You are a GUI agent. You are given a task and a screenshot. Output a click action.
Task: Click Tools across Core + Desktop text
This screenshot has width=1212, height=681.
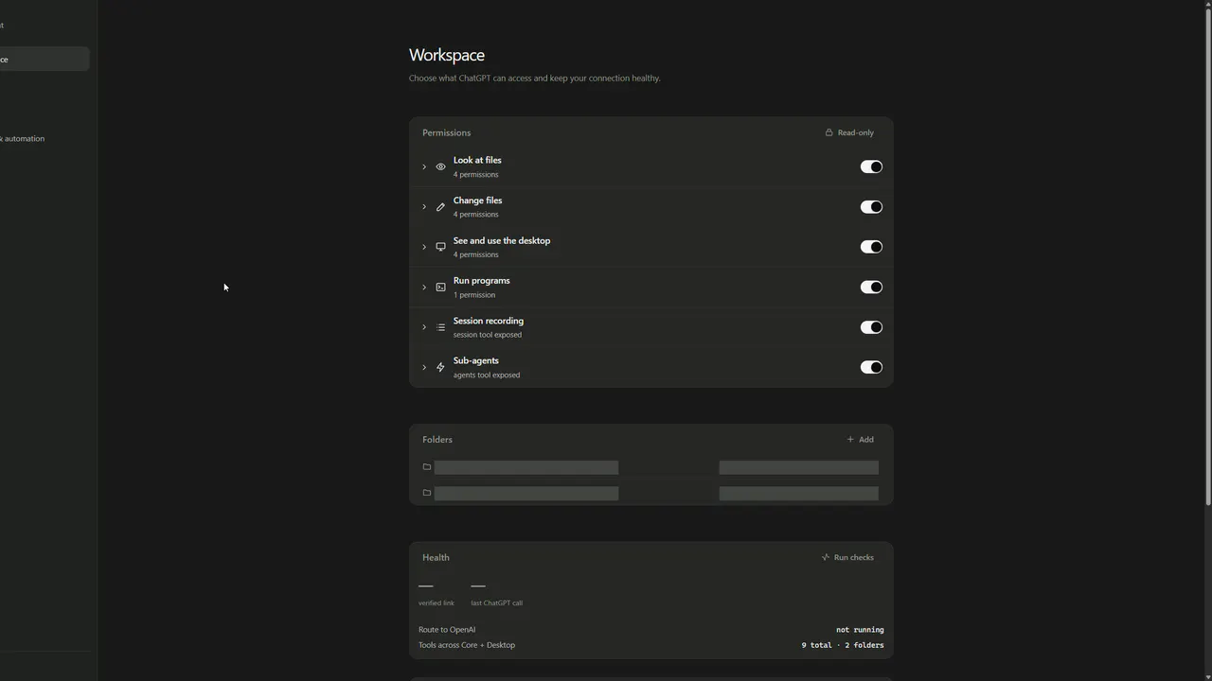click(x=467, y=645)
